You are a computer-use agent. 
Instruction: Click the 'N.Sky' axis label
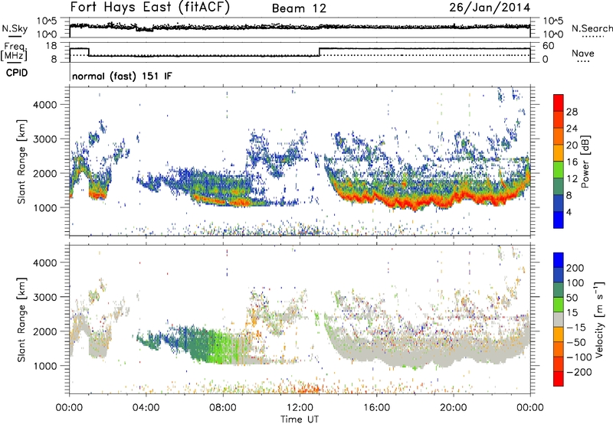tap(15, 28)
